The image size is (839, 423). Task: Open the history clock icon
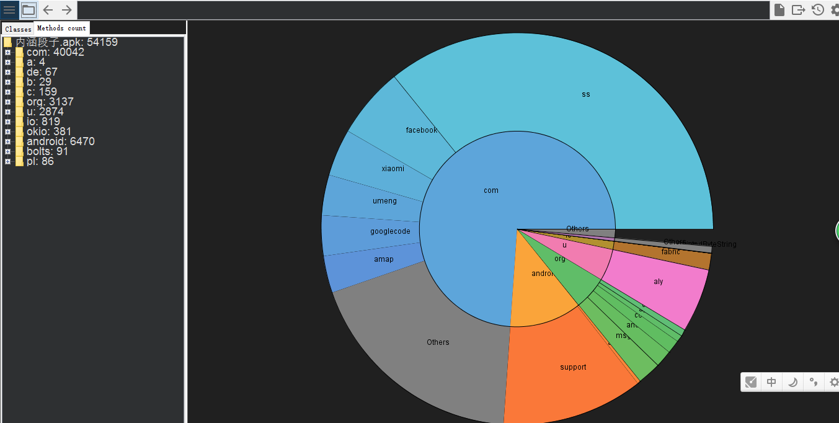point(818,10)
